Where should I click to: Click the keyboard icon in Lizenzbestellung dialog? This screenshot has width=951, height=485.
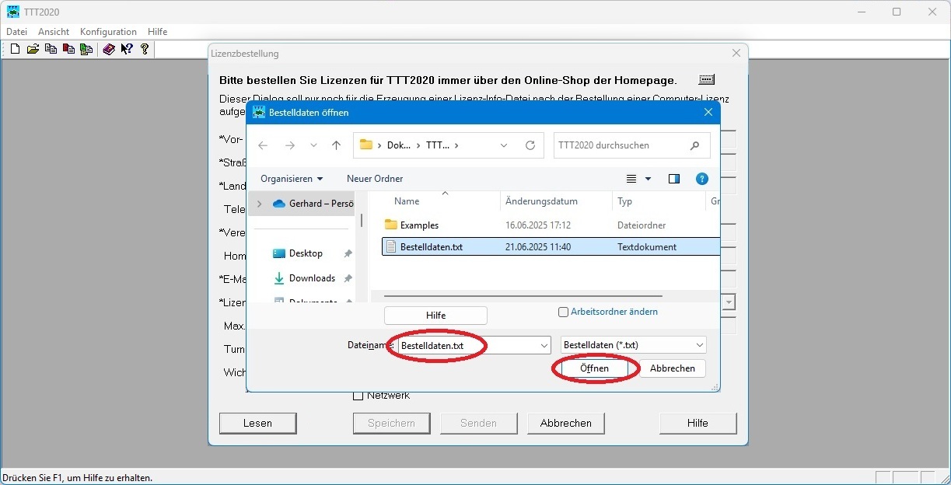706,79
